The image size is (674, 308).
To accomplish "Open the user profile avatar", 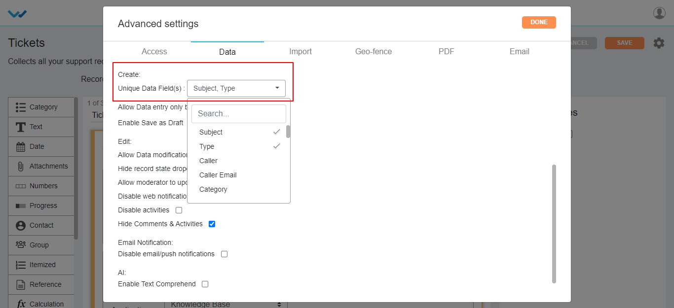I will tap(659, 13).
